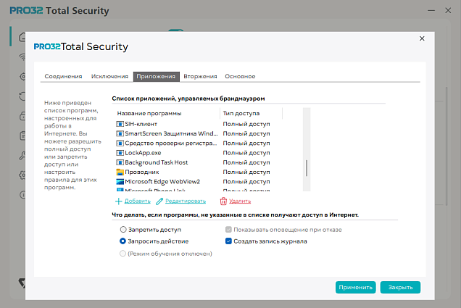Select the Запросить действие radio button
Viewport: 461px width, 308px height.
(123, 241)
